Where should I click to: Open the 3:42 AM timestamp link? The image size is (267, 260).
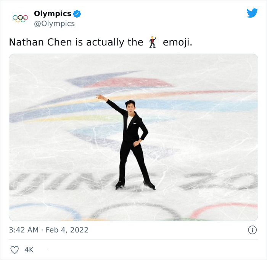tap(24, 230)
